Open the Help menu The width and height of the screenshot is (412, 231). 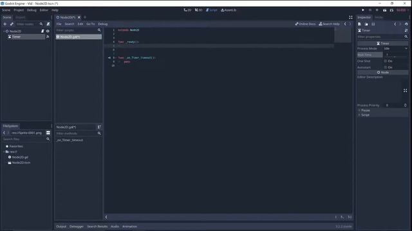(x=55, y=10)
